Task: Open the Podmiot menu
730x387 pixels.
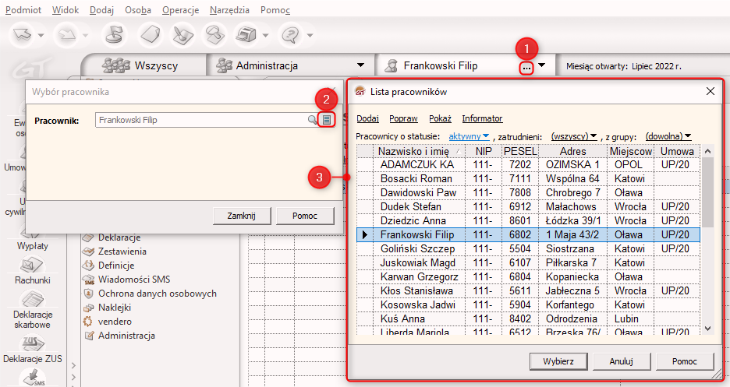Action: click(23, 10)
